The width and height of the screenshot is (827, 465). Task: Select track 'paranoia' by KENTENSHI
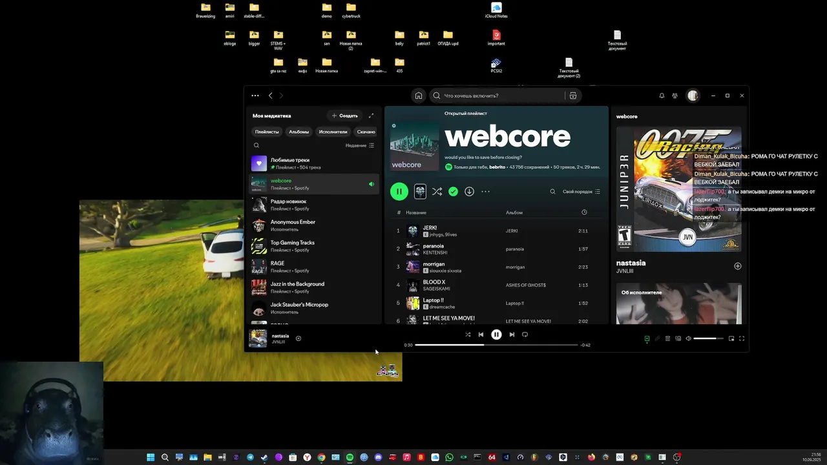click(x=496, y=249)
